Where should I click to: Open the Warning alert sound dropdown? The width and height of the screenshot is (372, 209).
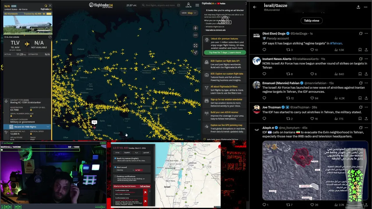[125, 170]
